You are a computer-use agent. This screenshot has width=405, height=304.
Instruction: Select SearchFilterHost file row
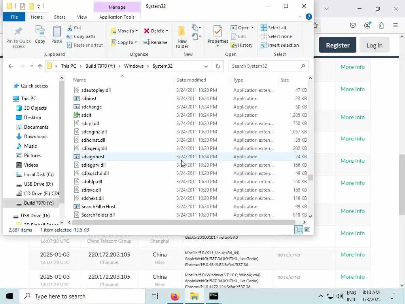[x=190, y=207]
